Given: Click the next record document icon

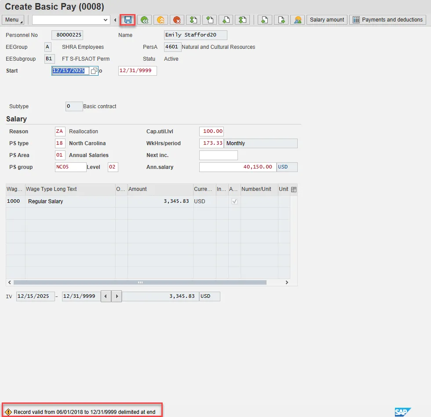Looking at the screenshot, I should tap(281, 20).
